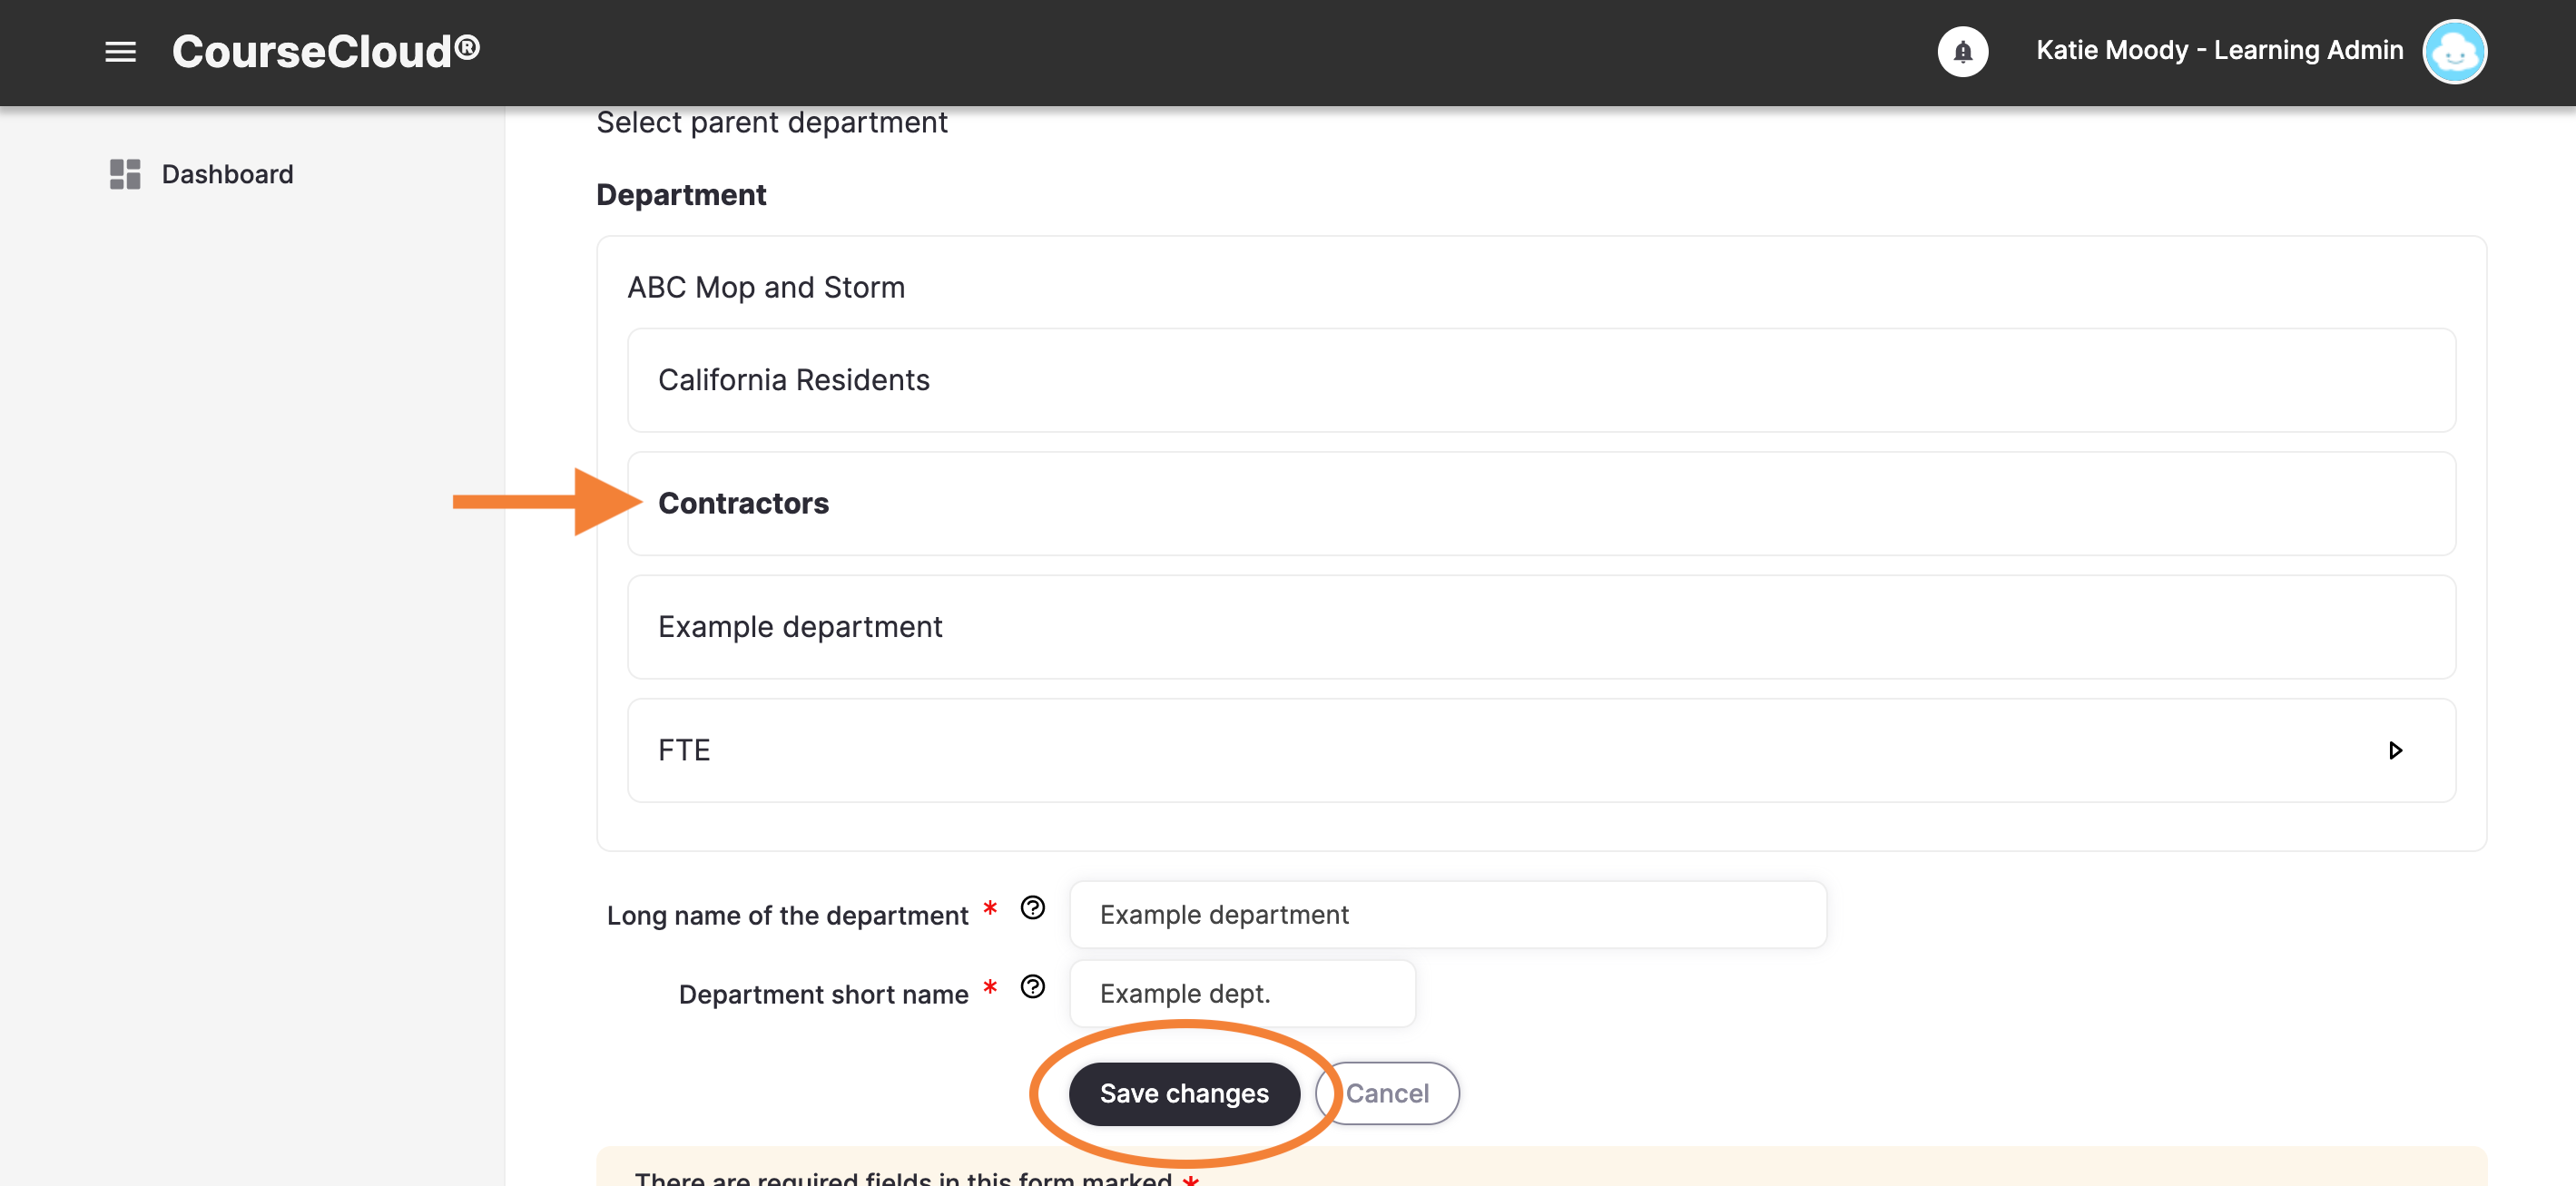The width and height of the screenshot is (2576, 1186).
Task: Click the long department name field
Action: pyautogui.click(x=1447, y=914)
